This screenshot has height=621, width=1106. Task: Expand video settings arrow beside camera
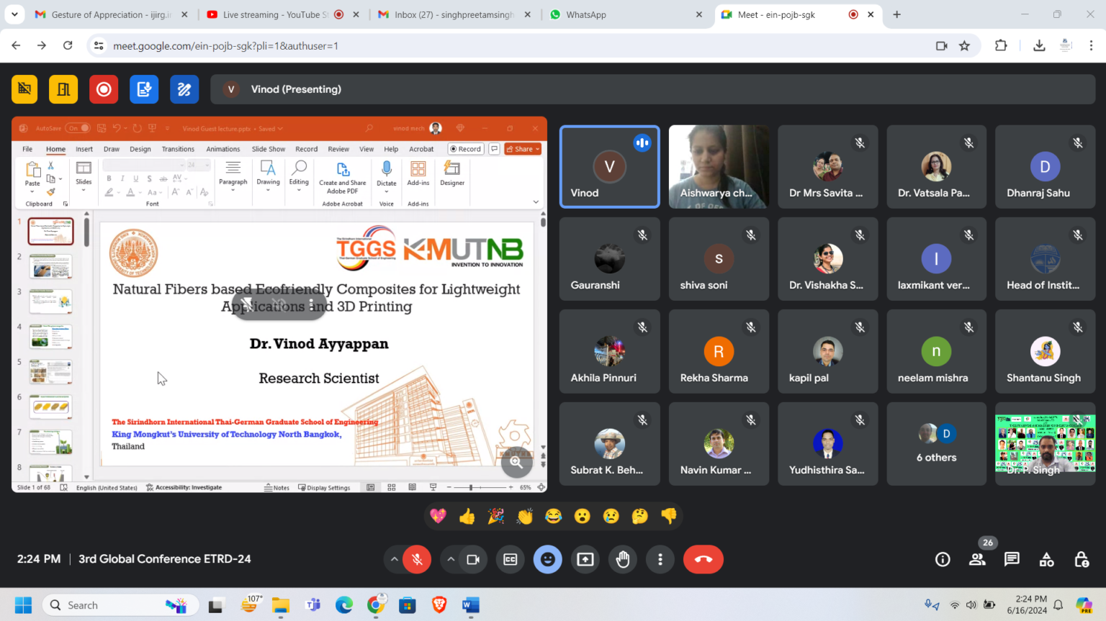point(451,559)
